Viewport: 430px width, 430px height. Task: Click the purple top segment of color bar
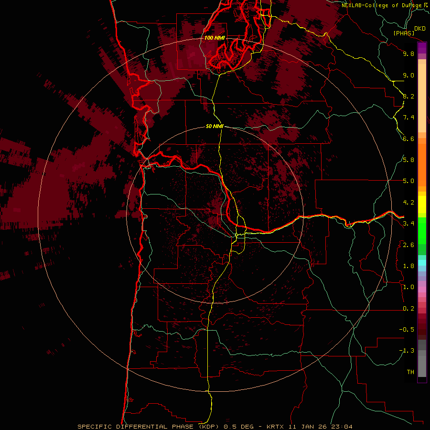coord(422,48)
